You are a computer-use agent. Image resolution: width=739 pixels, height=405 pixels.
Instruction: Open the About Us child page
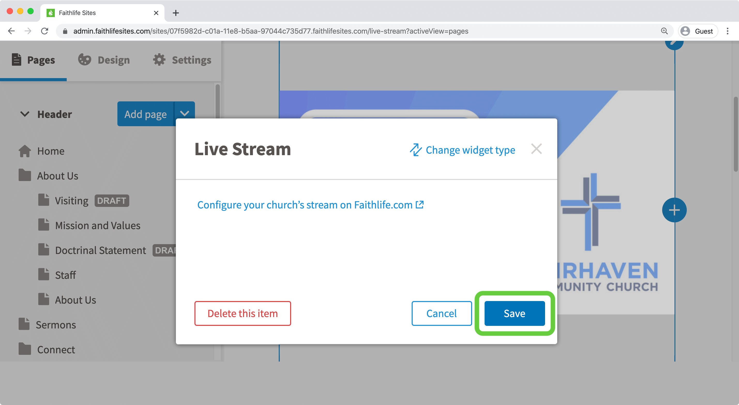pos(76,300)
